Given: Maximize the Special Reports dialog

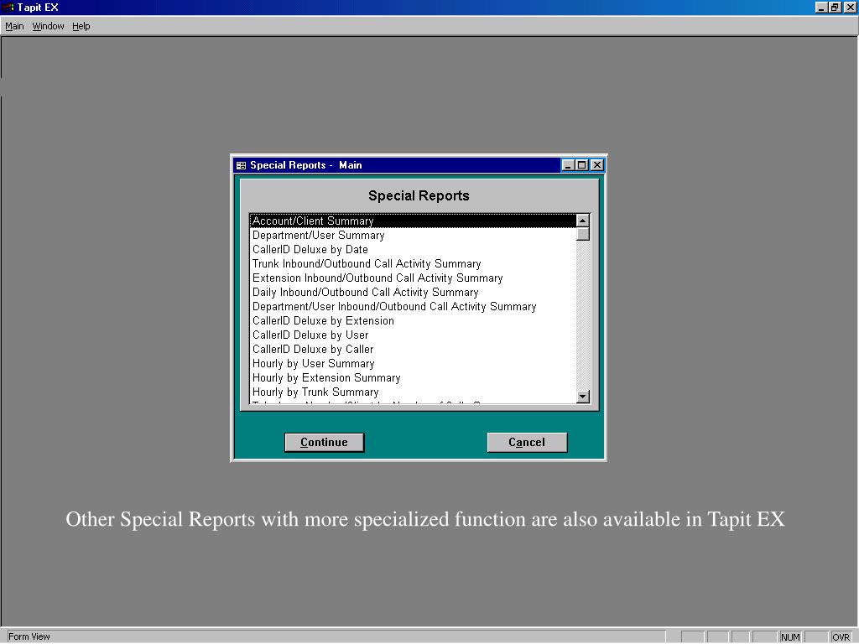Looking at the screenshot, I should click(582, 165).
